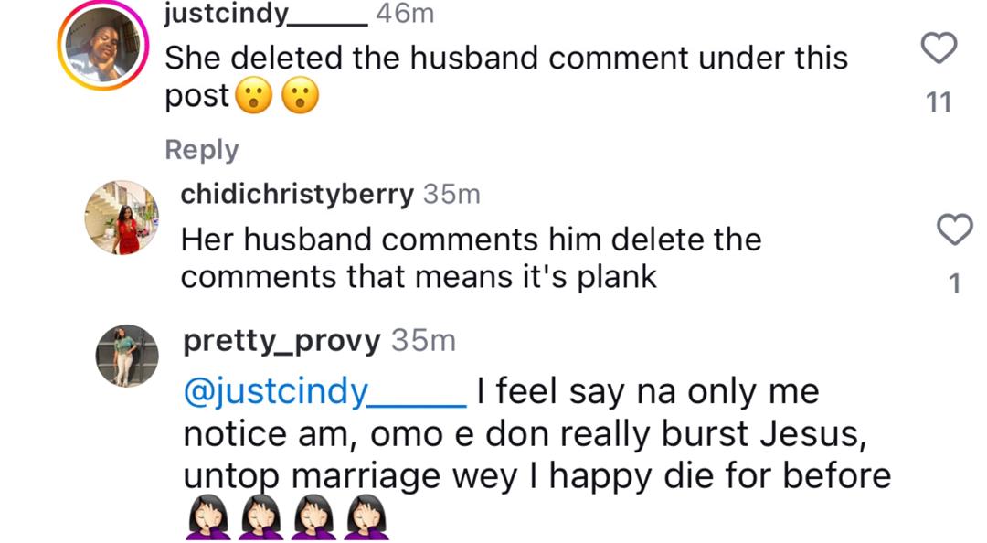Like justcindy's comment with the heart
The image size is (987, 543).
939,48
